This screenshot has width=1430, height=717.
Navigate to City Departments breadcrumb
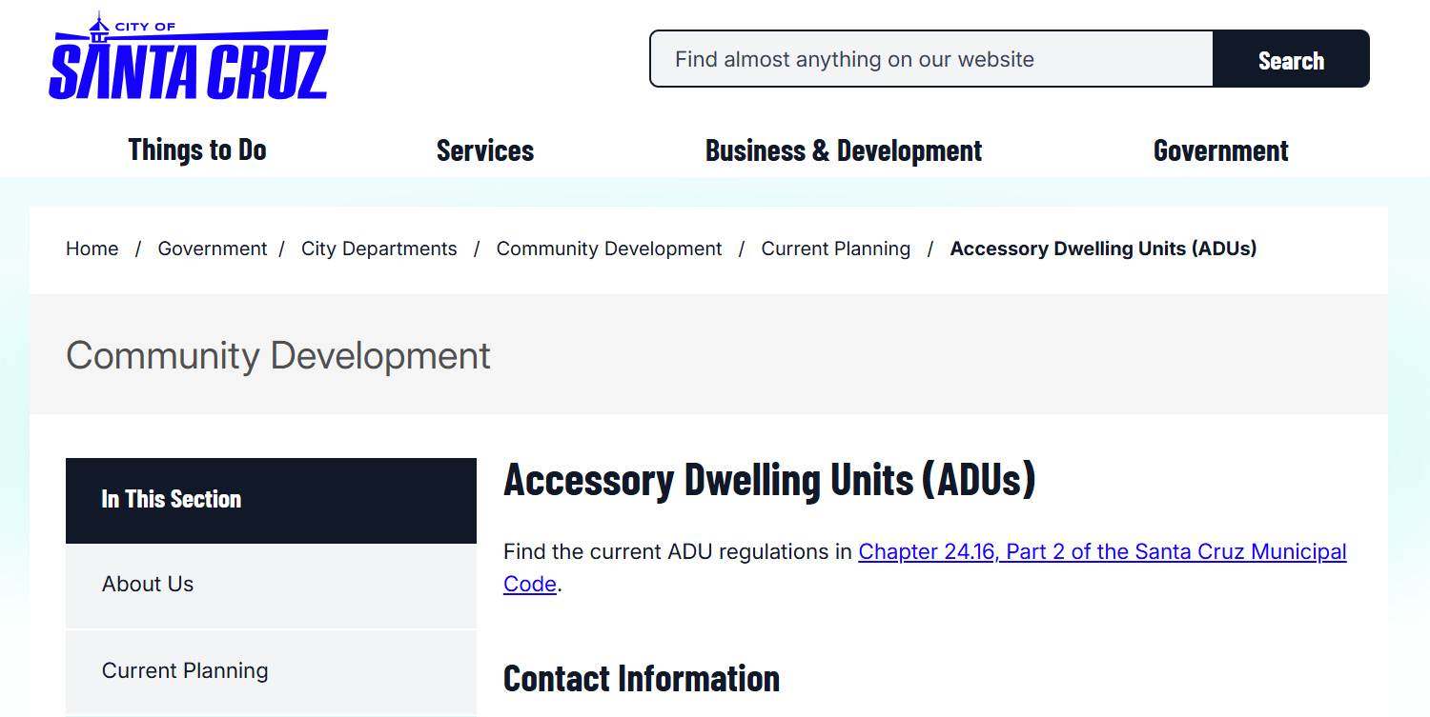pyautogui.click(x=379, y=249)
